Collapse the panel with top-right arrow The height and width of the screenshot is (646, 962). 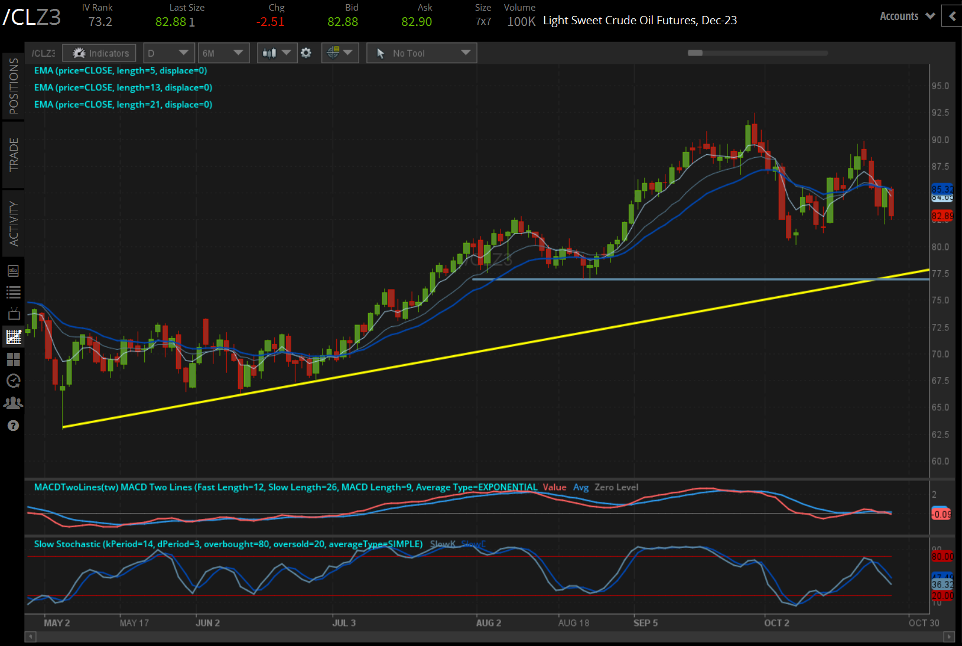951,17
